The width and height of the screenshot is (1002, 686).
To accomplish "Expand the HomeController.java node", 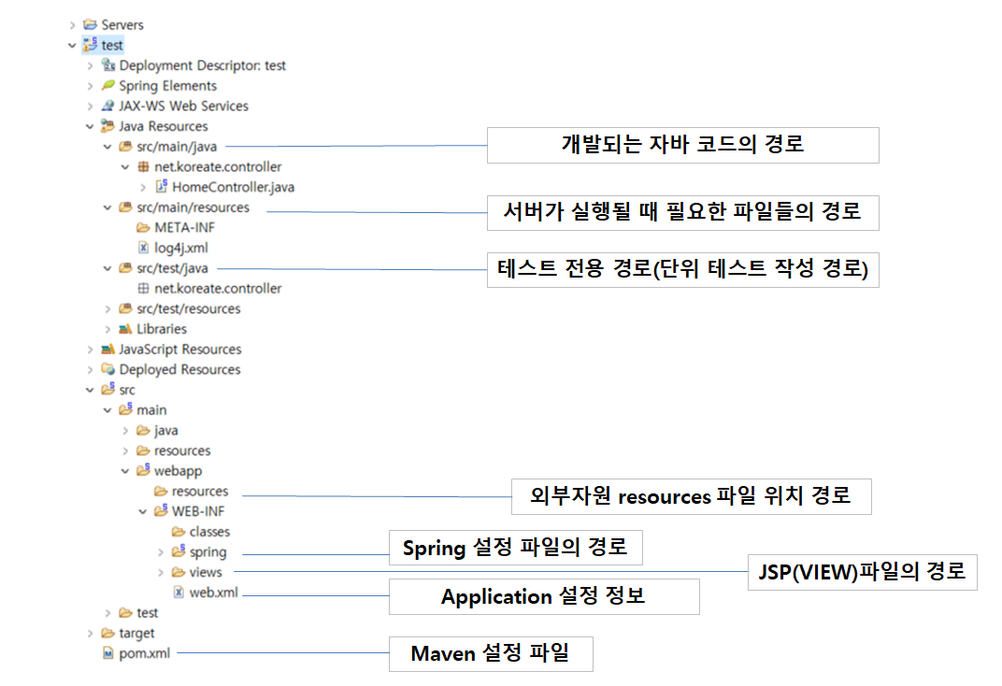I will point(143,187).
